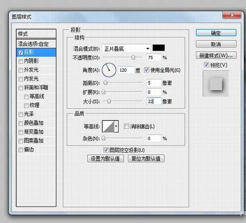The height and width of the screenshot is (223, 246).
Task: Open the 混合模式 blend mode dropdown
Action: (x=126, y=48)
